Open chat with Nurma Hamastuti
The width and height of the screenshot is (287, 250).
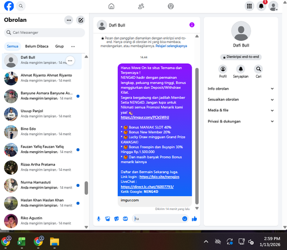42,185
